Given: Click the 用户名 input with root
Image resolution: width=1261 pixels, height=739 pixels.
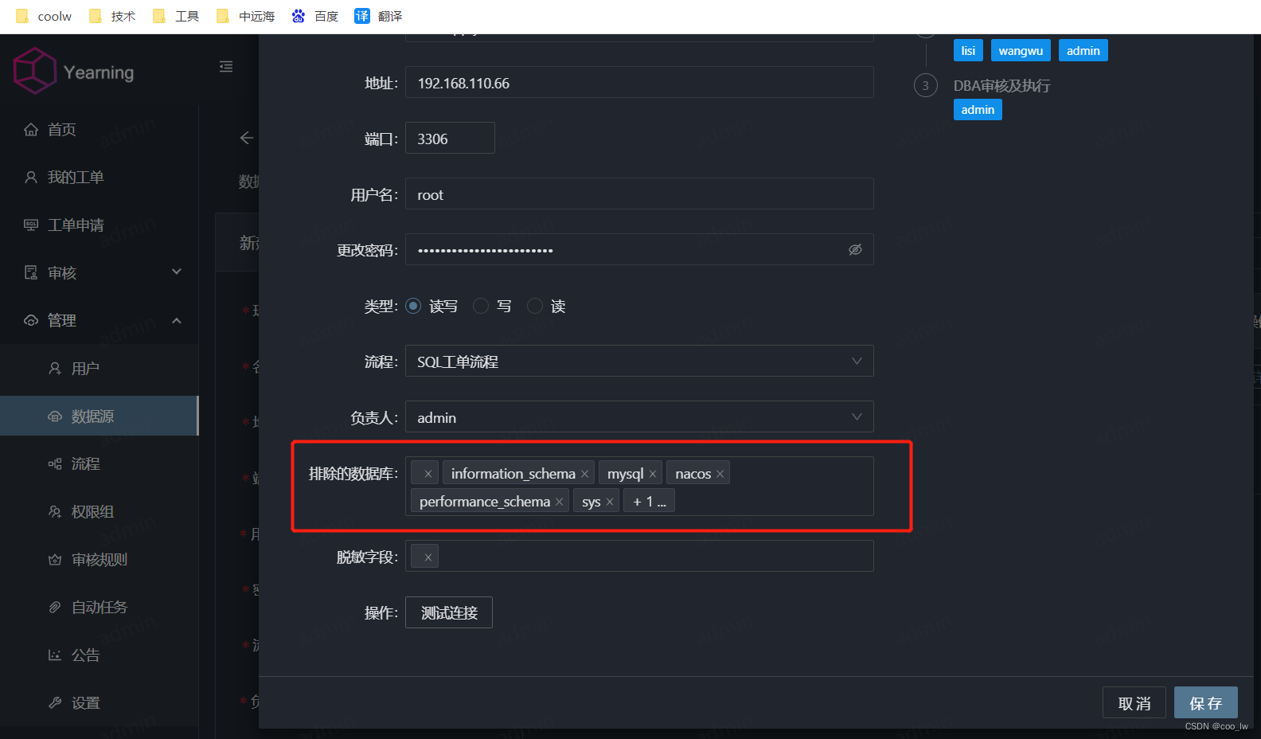Looking at the screenshot, I should 639,194.
